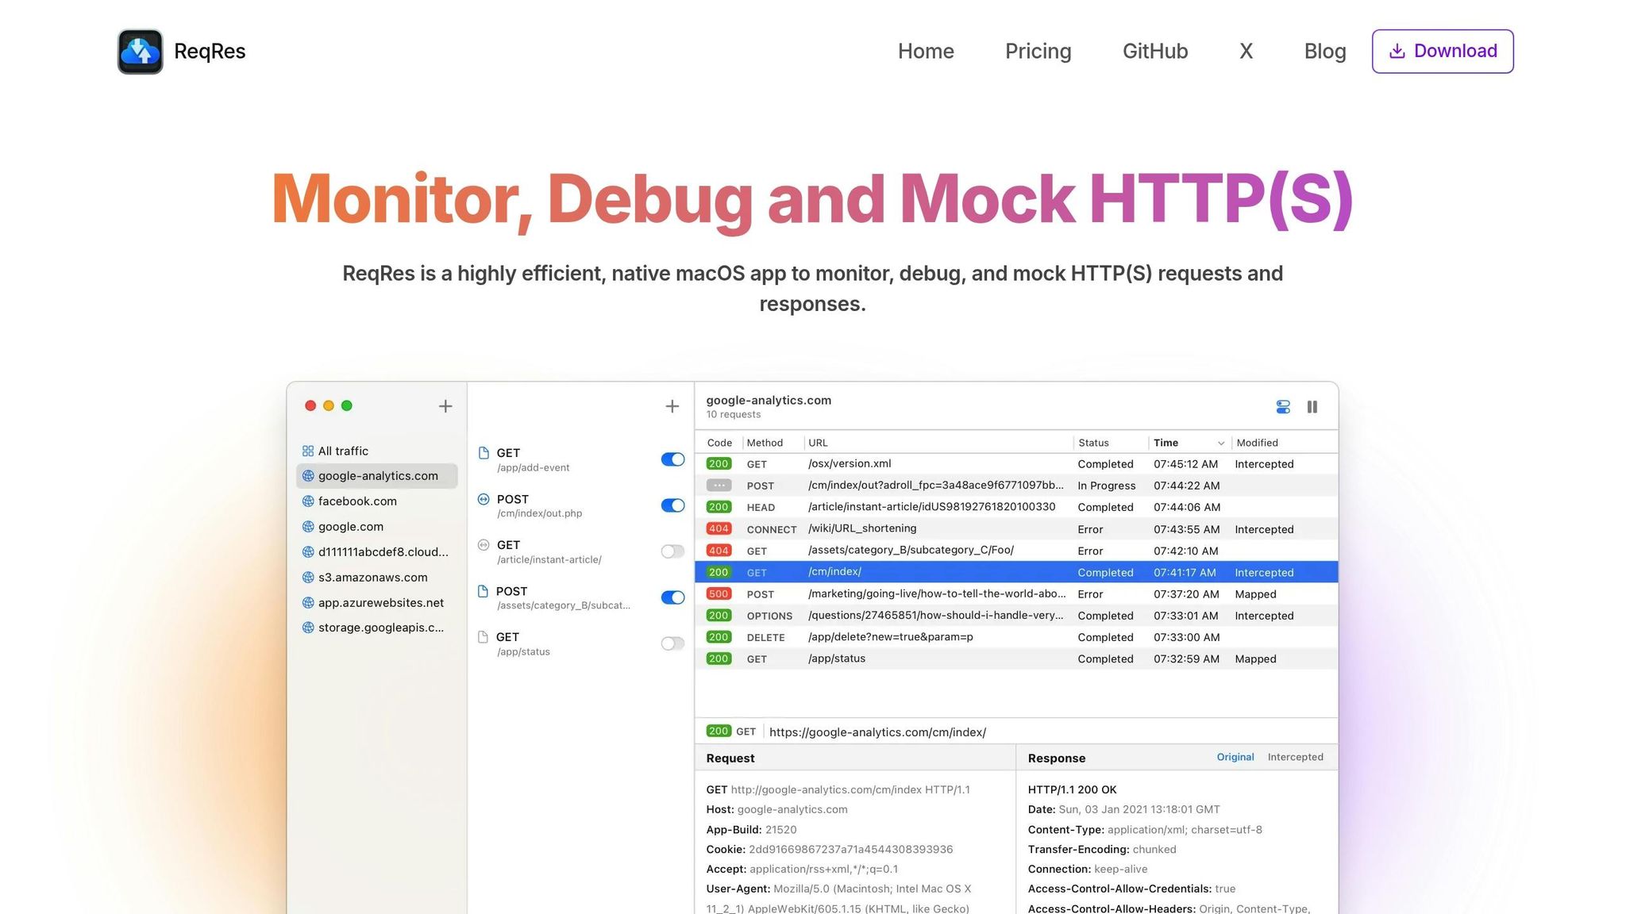Click the Response panel header
Screen dimensions: 1626x914
tap(1056, 758)
